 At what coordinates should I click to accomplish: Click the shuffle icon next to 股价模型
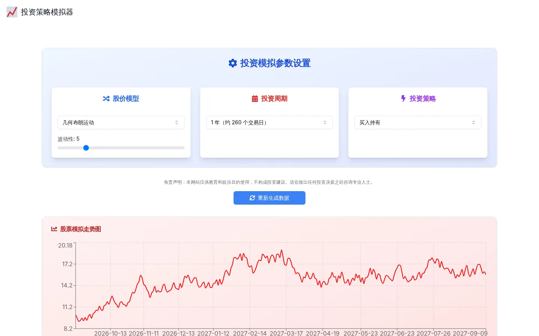[x=106, y=99]
